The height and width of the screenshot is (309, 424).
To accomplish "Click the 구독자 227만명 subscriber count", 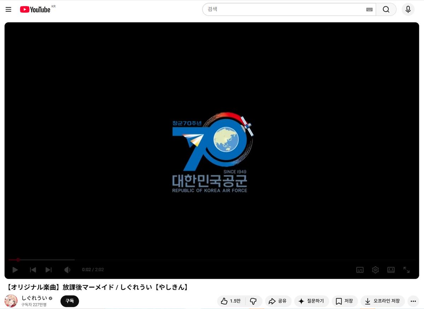I will [x=34, y=304].
